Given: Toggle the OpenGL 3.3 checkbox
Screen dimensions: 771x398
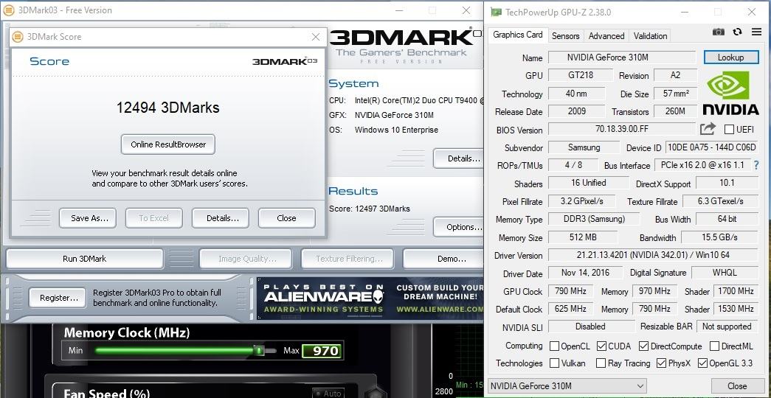Looking at the screenshot, I should coord(702,363).
